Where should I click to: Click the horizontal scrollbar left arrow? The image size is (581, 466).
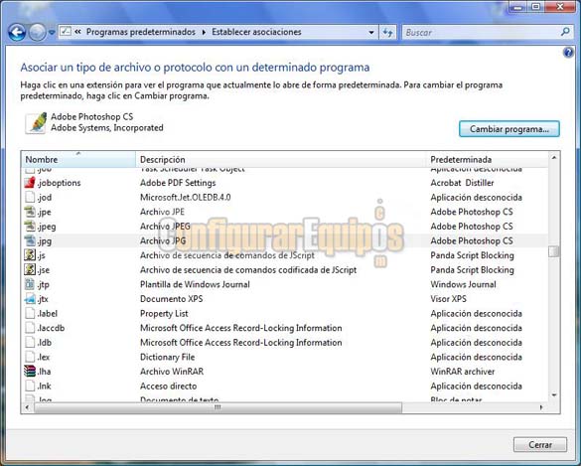click(27, 407)
